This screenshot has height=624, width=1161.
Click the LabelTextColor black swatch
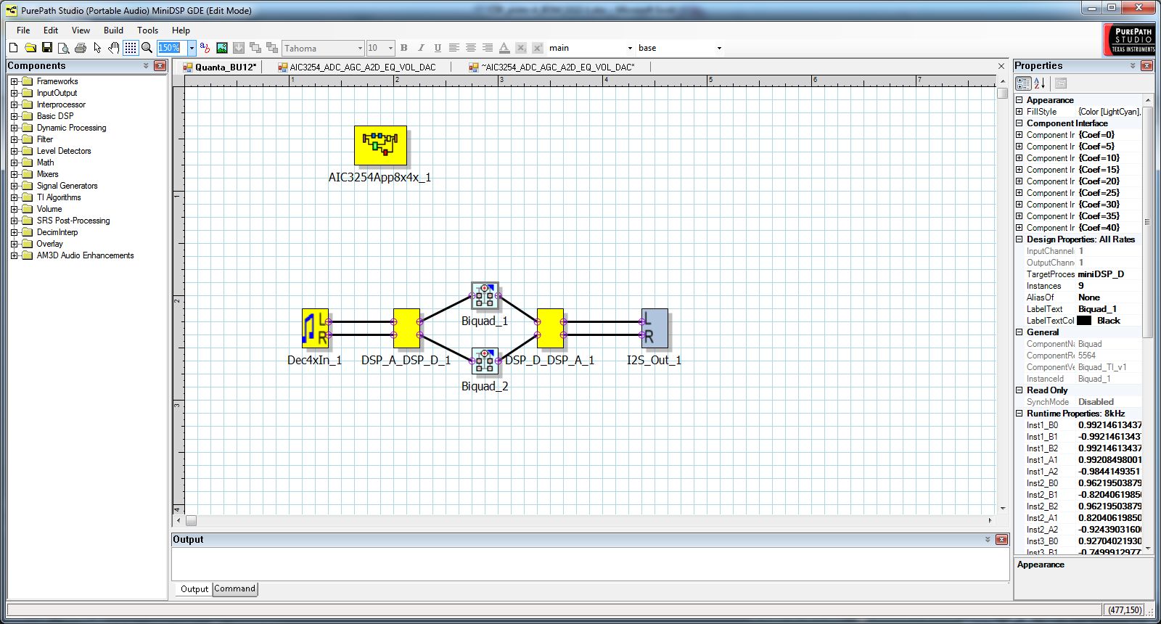pos(1084,321)
